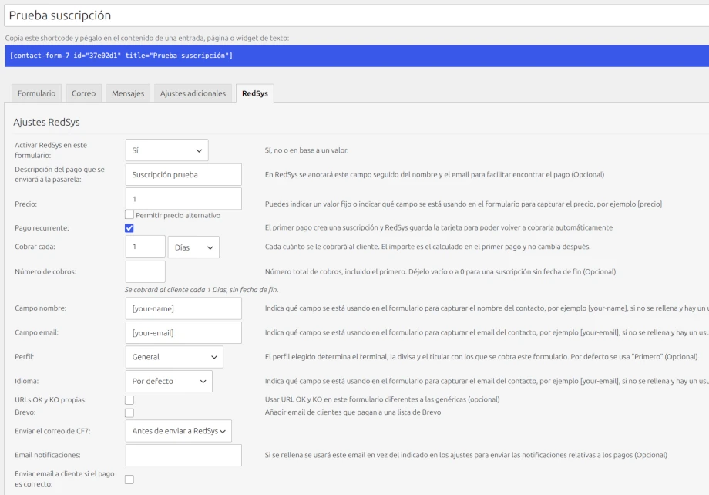Enable 'URLs OK y KO propias' checkbox
709x495 pixels.
coord(129,400)
